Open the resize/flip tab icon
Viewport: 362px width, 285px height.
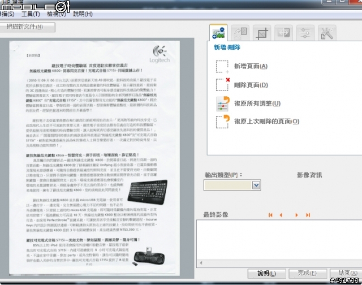point(283,33)
